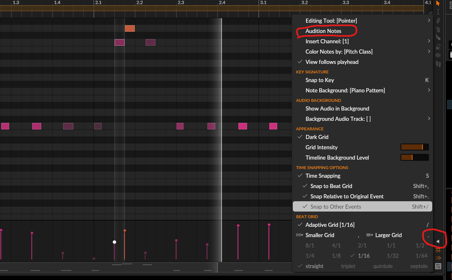Select triplet grid subdivision

(x=348, y=266)
